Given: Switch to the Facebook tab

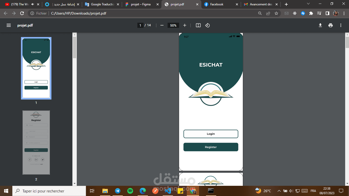Looking at the screenshot, I should point(221,4).
